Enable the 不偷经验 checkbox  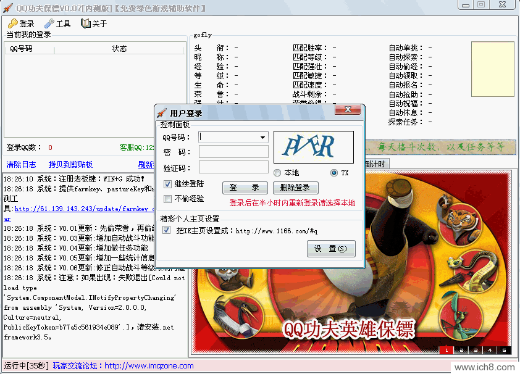coord(167,199)
